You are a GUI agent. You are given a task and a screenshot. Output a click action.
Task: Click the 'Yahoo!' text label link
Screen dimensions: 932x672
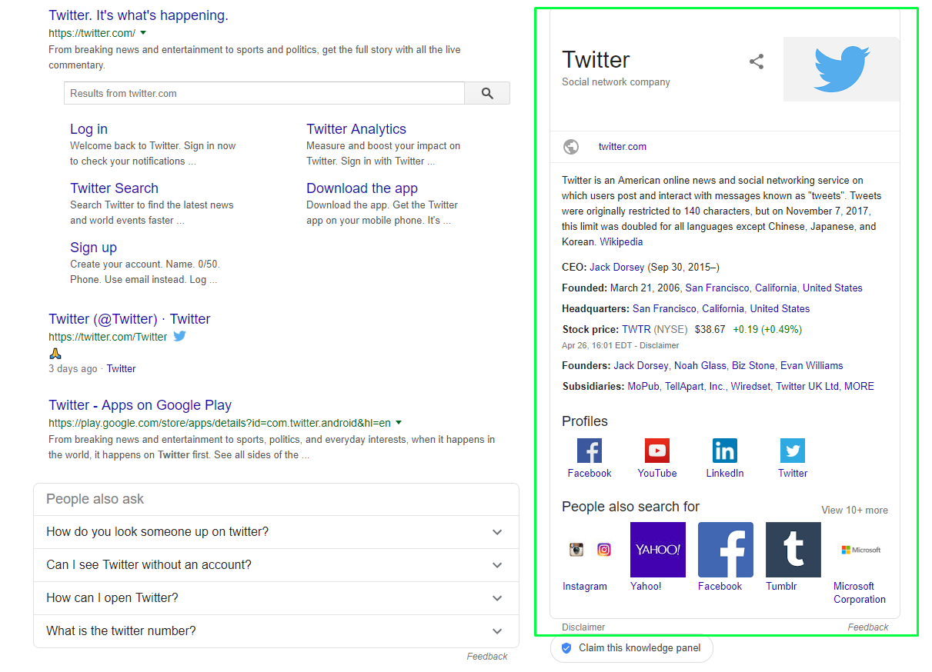646,587
